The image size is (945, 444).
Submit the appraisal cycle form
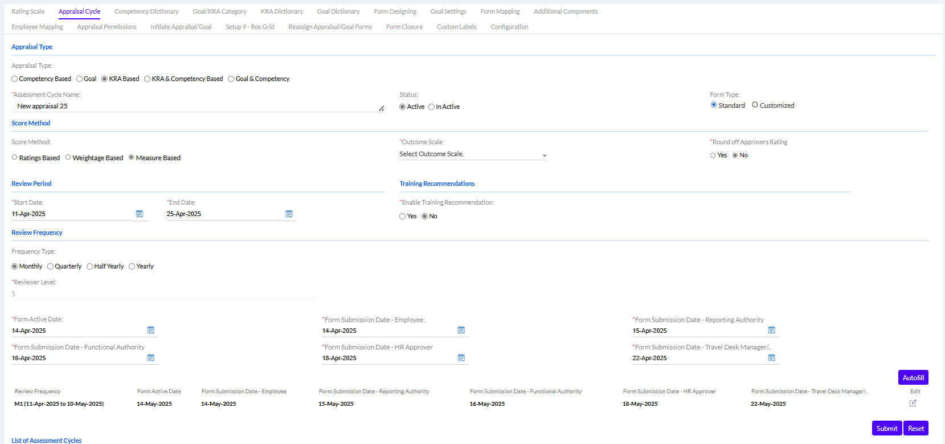(886, 428)
